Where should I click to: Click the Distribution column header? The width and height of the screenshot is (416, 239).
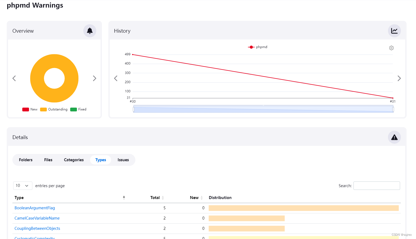coord(220,198)
